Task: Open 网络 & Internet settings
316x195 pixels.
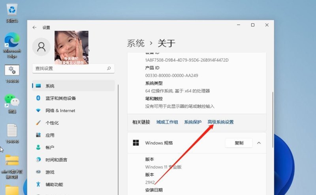Action: (x=73, y=111)
